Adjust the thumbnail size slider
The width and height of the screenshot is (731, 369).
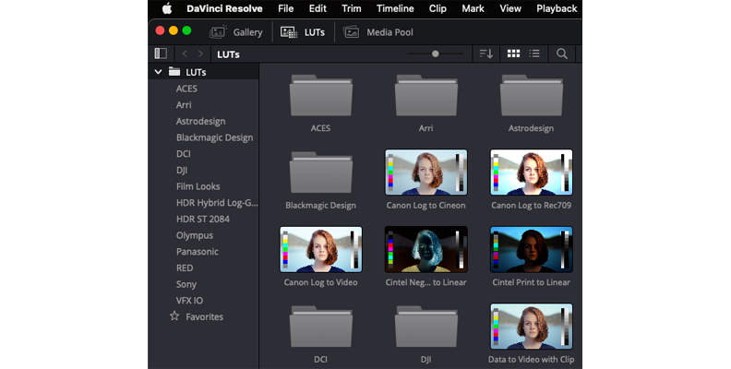pos(435,54)
